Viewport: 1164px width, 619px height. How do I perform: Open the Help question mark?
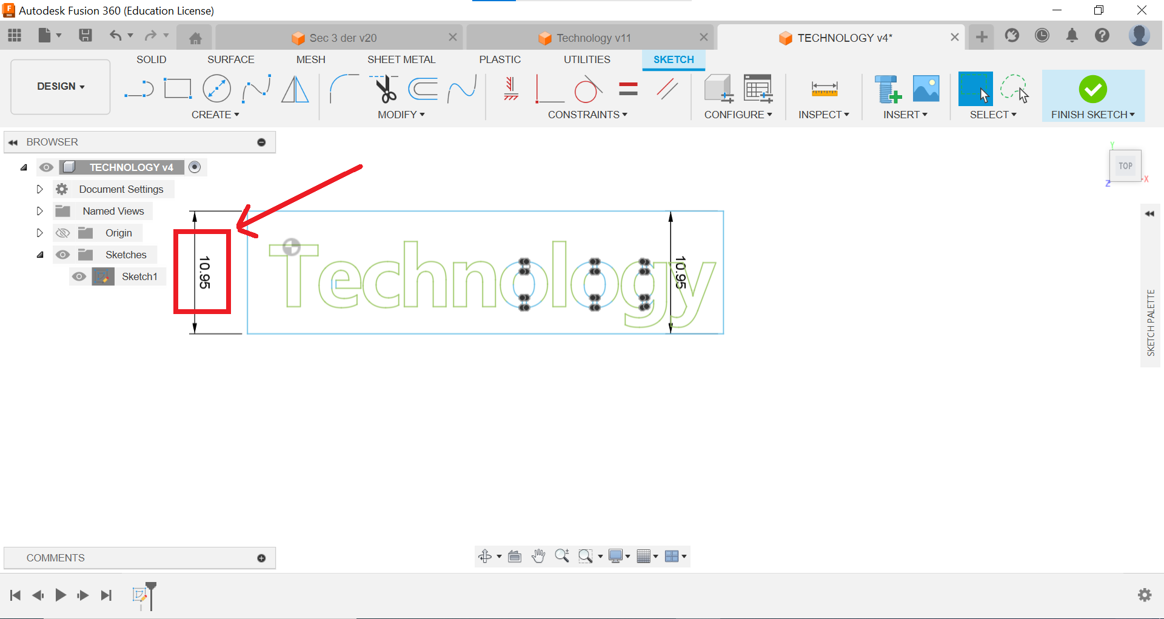click(1102, 36)
